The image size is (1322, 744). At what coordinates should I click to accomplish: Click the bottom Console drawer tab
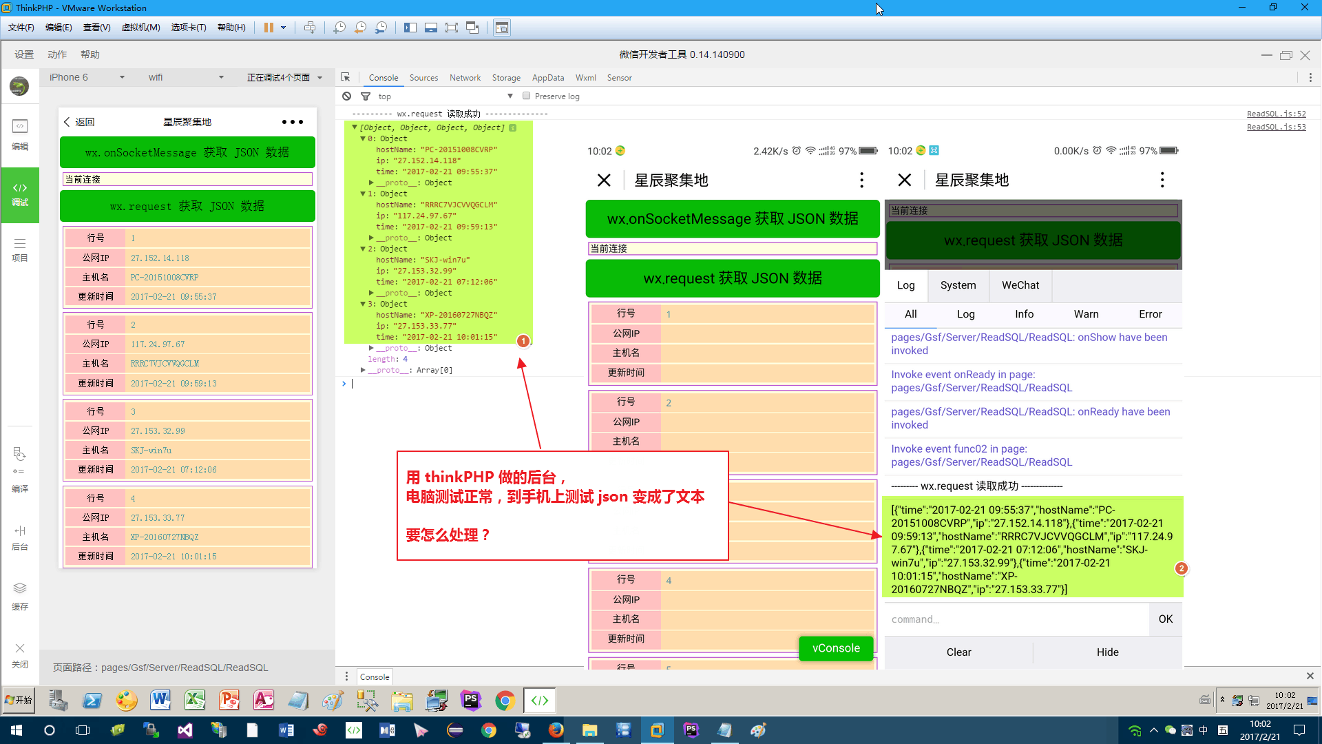pos(375,676)
